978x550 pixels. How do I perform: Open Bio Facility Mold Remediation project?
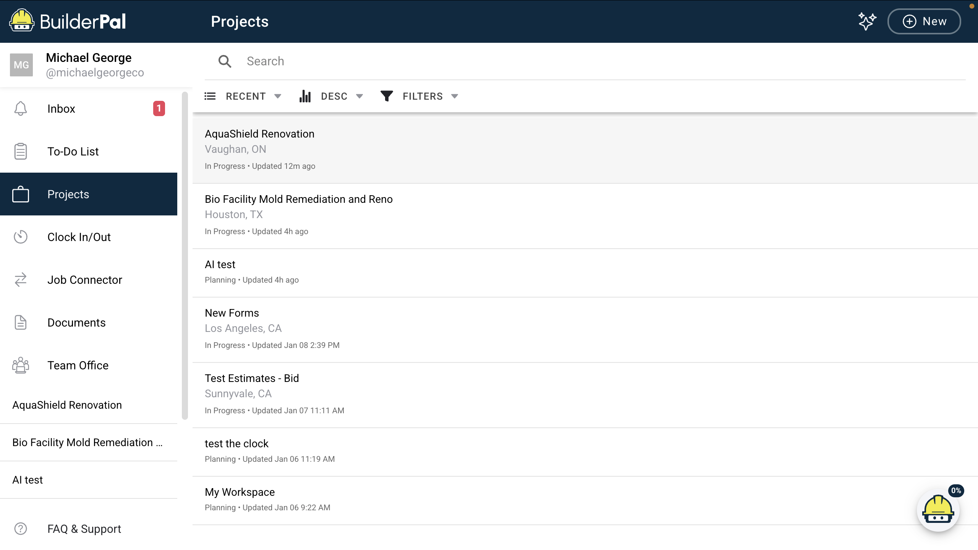[299, 199]
